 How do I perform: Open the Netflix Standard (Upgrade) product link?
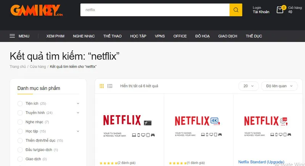[261, 162]
